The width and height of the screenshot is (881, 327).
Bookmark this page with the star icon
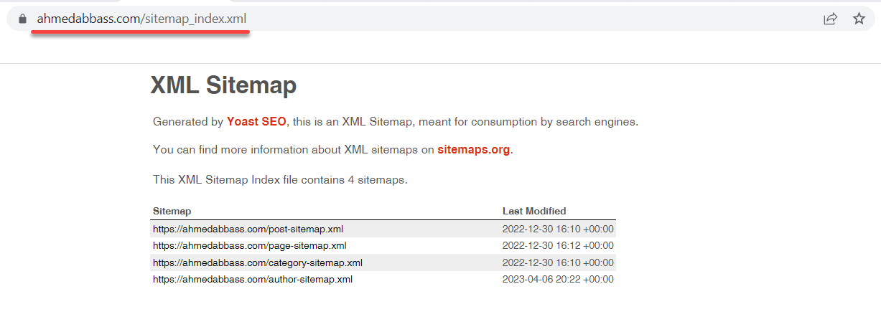point(859,19)
